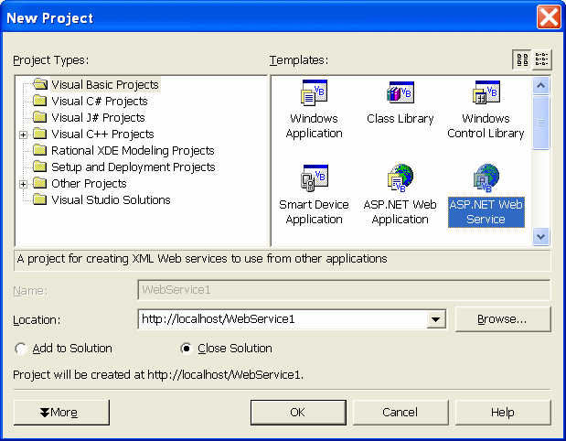Close the New Project dialog

pyautogui.click(x=549, y=17)
